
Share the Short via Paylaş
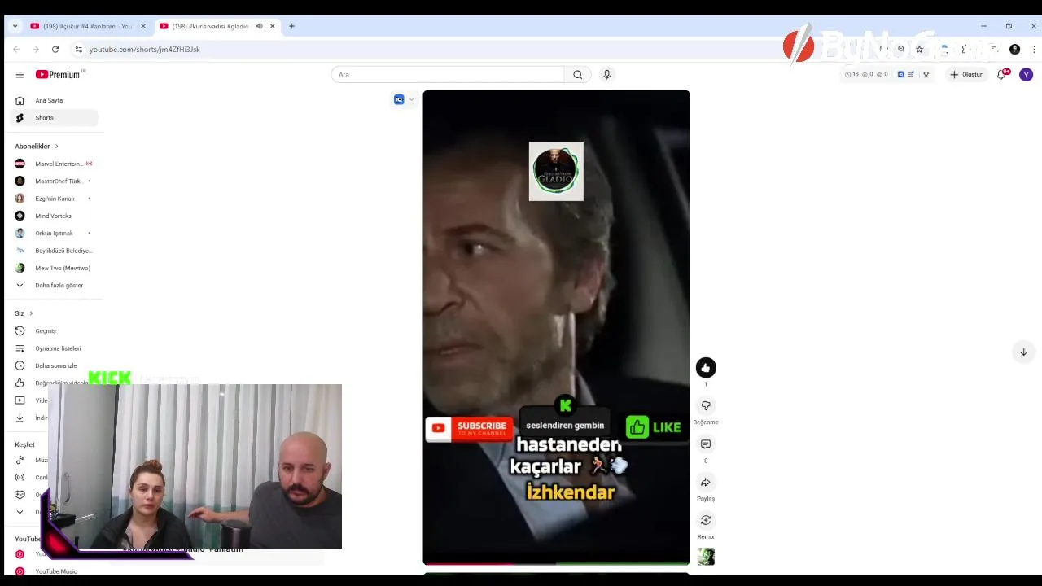(706, 483)
